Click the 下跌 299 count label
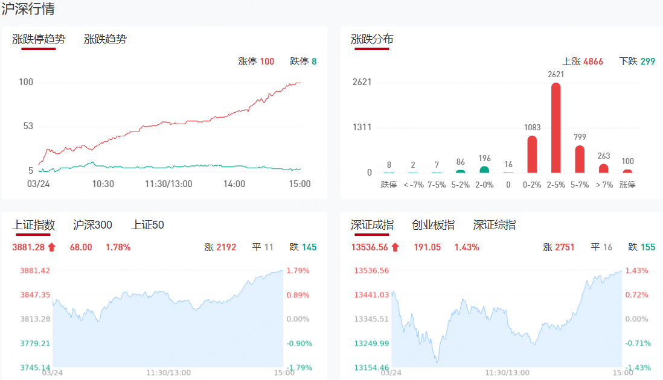Screen dimensions: 663x380 click(x=637, y=62)
